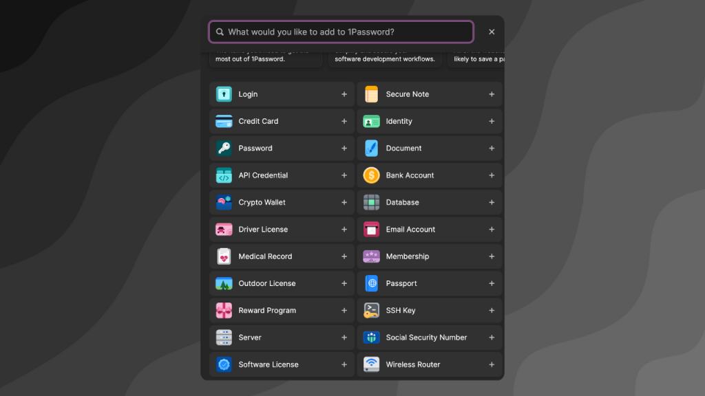
Task: Pick the Reward Program category
Action: pyautogui.click(x=267, y=311)
